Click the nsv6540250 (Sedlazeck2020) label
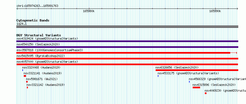 click(38, 44)
